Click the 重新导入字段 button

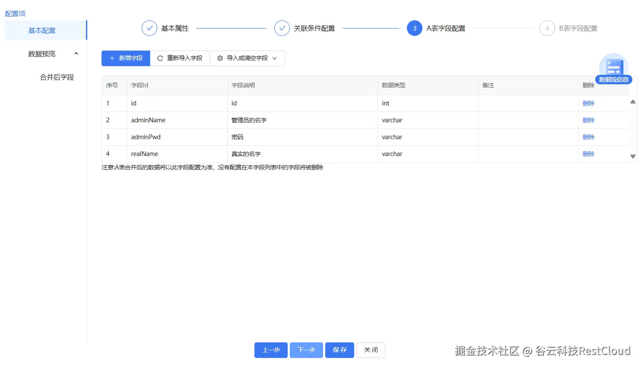(x=180, y=58)
